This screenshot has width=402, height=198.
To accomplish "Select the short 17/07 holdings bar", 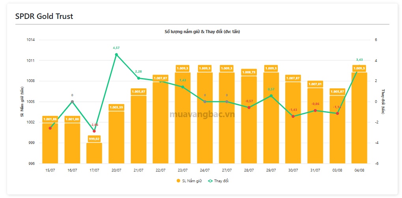I will click(94, 153).
